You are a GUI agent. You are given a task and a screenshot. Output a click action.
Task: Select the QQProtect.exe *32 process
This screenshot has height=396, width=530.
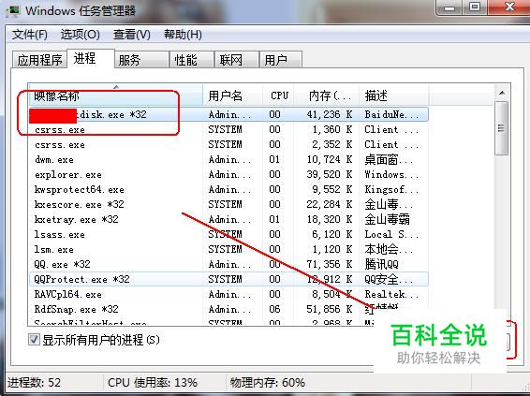(228, 279)
